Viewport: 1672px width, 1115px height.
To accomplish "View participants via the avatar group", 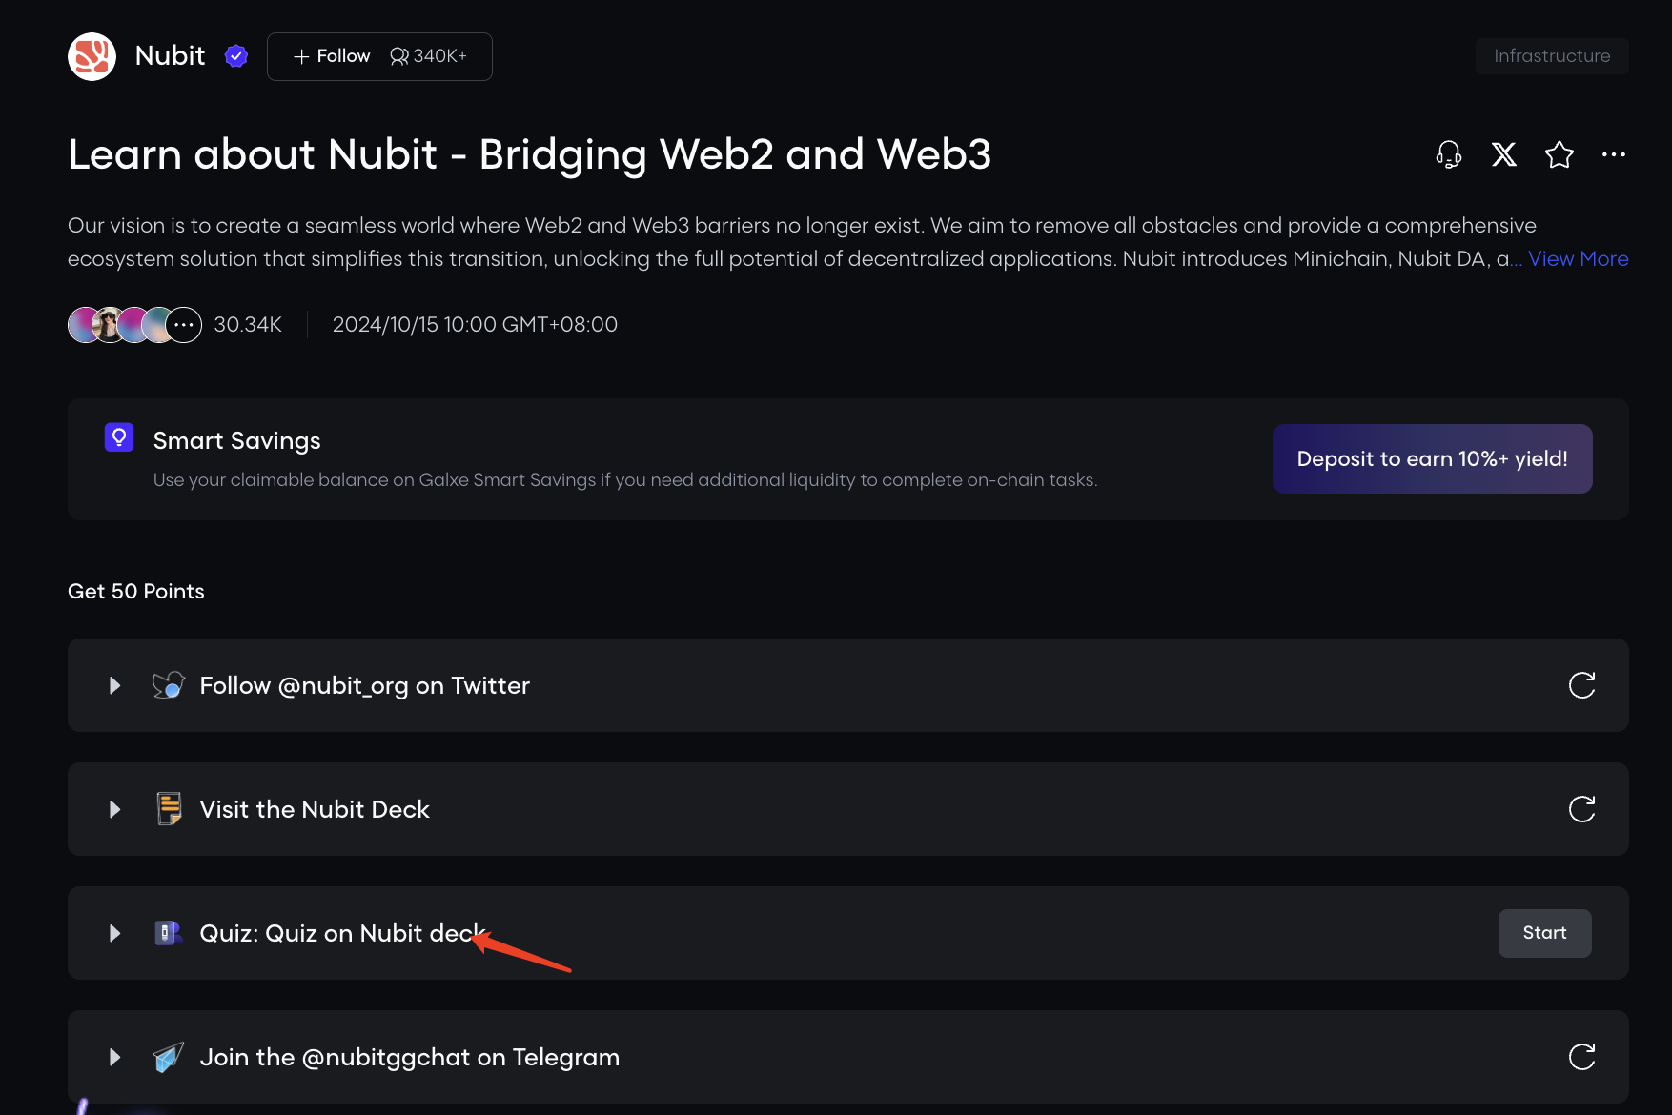I will [x=134, y=325].
